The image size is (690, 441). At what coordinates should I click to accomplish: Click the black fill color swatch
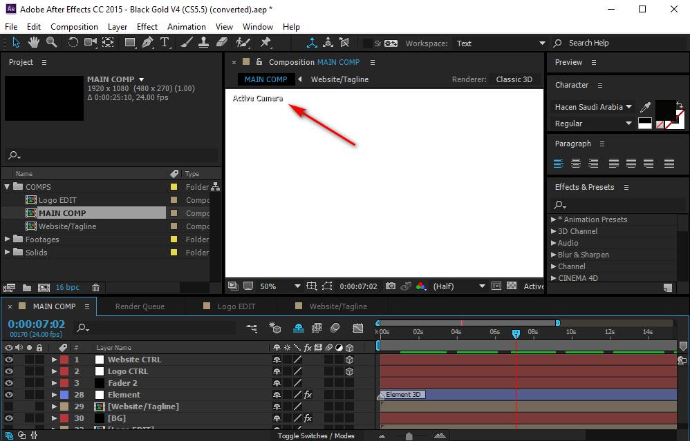[665, 109]
